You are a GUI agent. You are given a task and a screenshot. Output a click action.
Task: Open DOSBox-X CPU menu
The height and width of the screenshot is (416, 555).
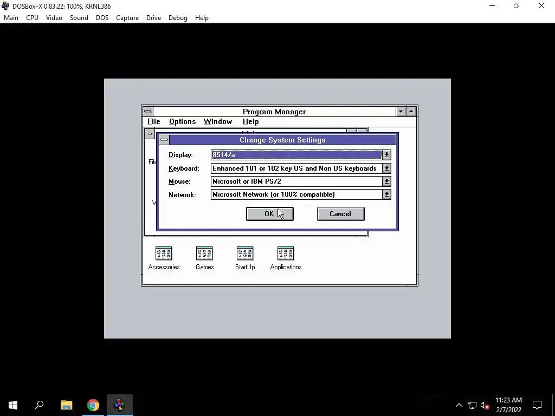(32, 18)
